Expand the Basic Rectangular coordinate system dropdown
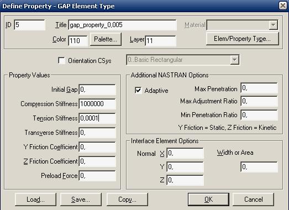The width and height of the screenshot is (289, 210). click(x=234, y=60)
